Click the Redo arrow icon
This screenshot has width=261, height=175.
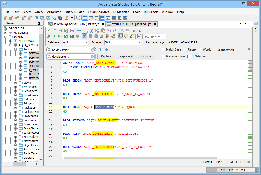115,30
